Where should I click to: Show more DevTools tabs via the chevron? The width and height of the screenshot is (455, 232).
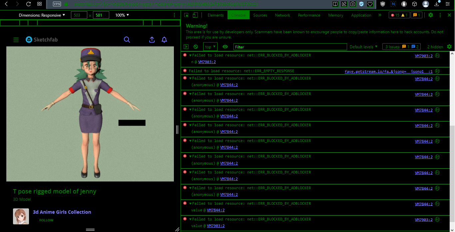point(380,15)
